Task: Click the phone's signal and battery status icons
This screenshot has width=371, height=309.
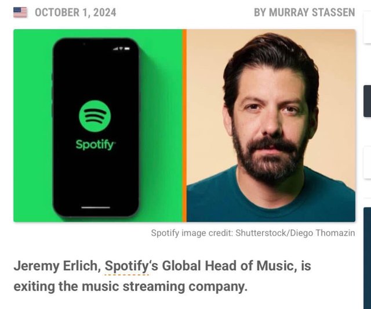Action: pyautogui.click(x=121, y=49)
